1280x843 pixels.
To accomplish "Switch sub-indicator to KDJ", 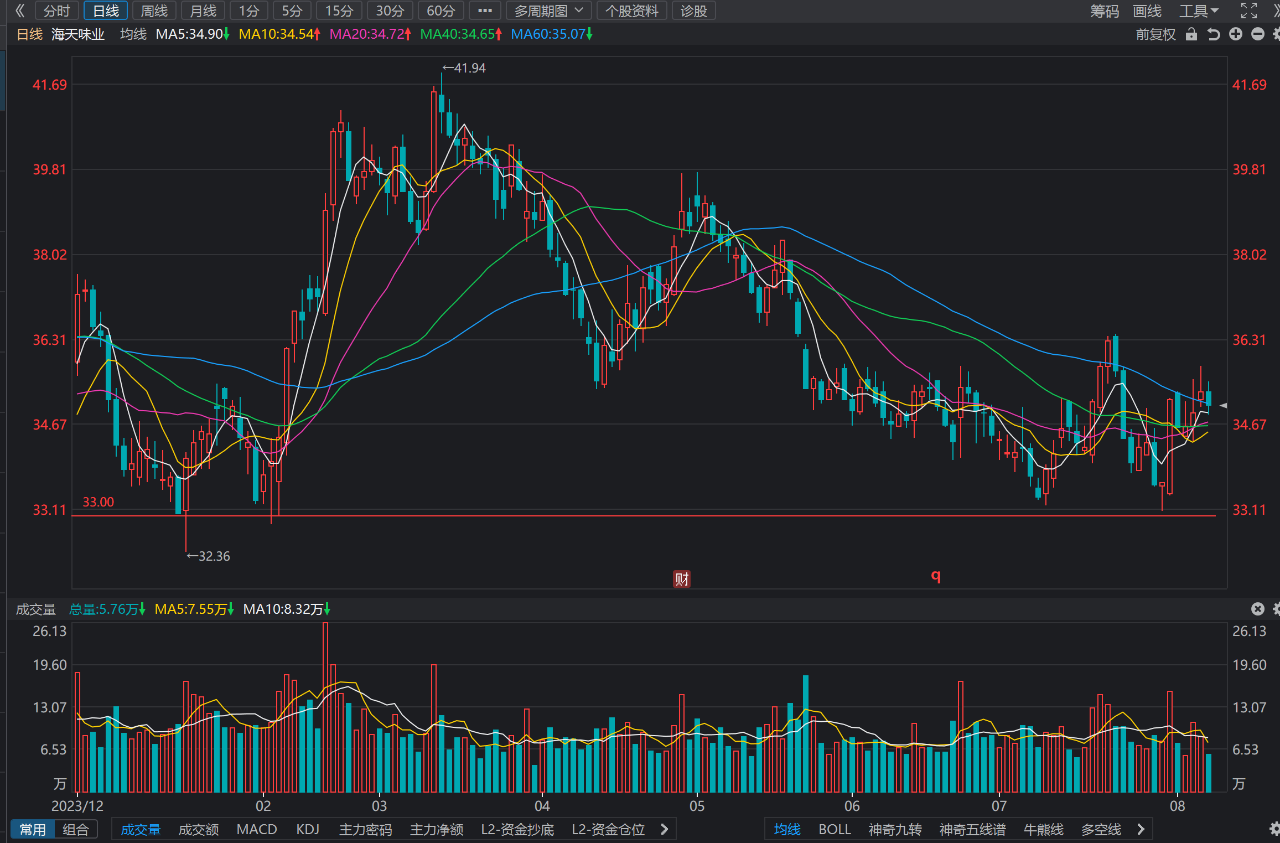I will [308, 829].
